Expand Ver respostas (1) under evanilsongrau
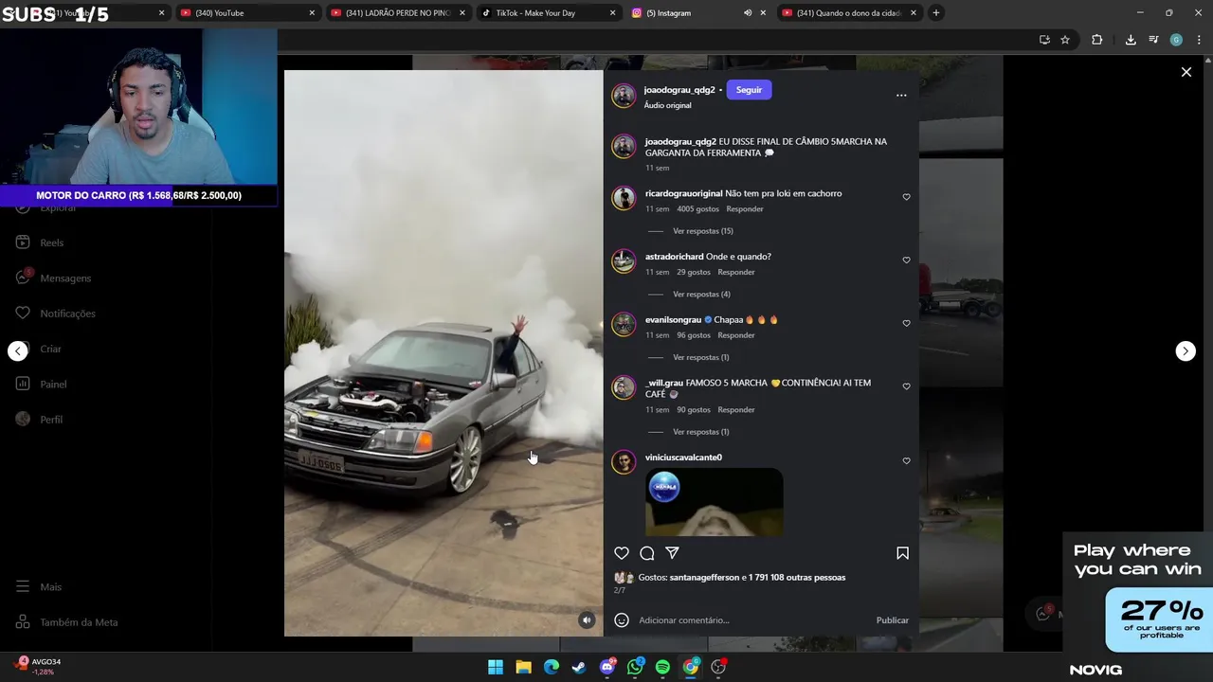This screenshot has height=682, width=1213. click(701, 357)
